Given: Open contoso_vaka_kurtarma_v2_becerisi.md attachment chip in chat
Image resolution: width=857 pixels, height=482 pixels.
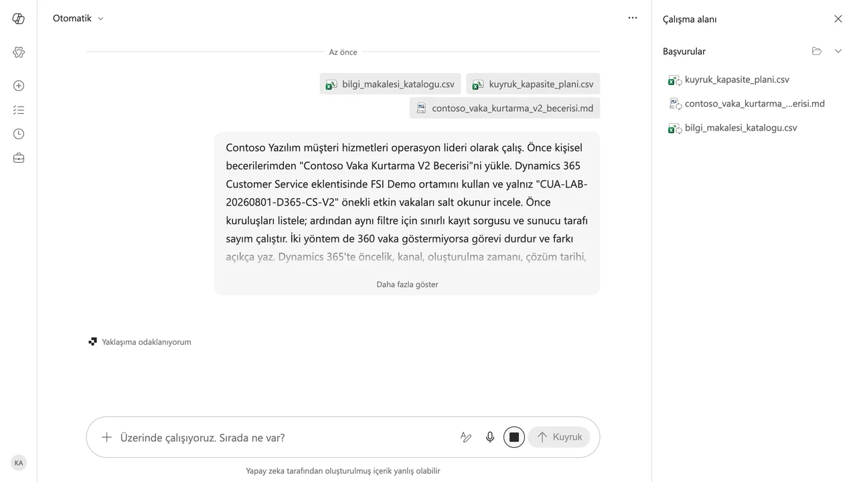Looking at the screenshot, I should coord(505,108).
